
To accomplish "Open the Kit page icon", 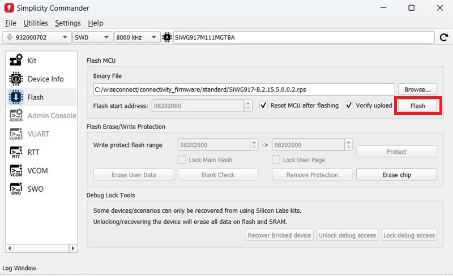I will pyautogui.click(x=16, y=61).
